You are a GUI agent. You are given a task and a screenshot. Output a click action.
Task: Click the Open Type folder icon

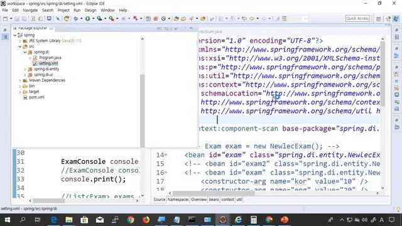click(177, 18)
